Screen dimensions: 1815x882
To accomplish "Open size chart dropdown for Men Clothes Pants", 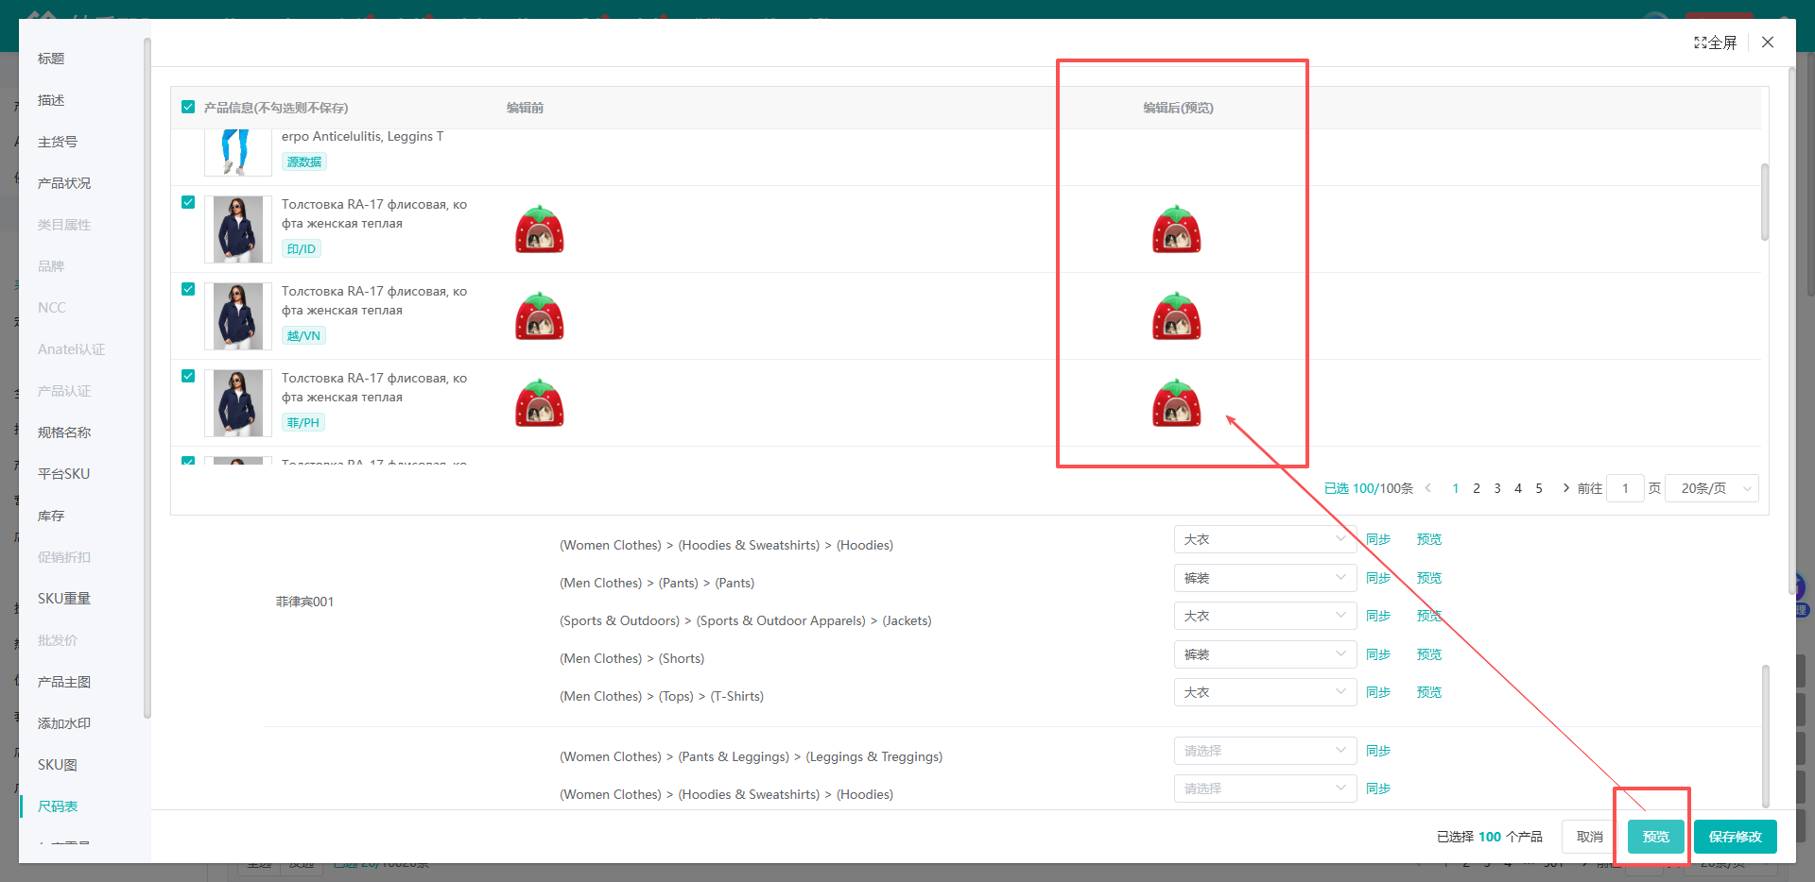I will point(1265,578).
